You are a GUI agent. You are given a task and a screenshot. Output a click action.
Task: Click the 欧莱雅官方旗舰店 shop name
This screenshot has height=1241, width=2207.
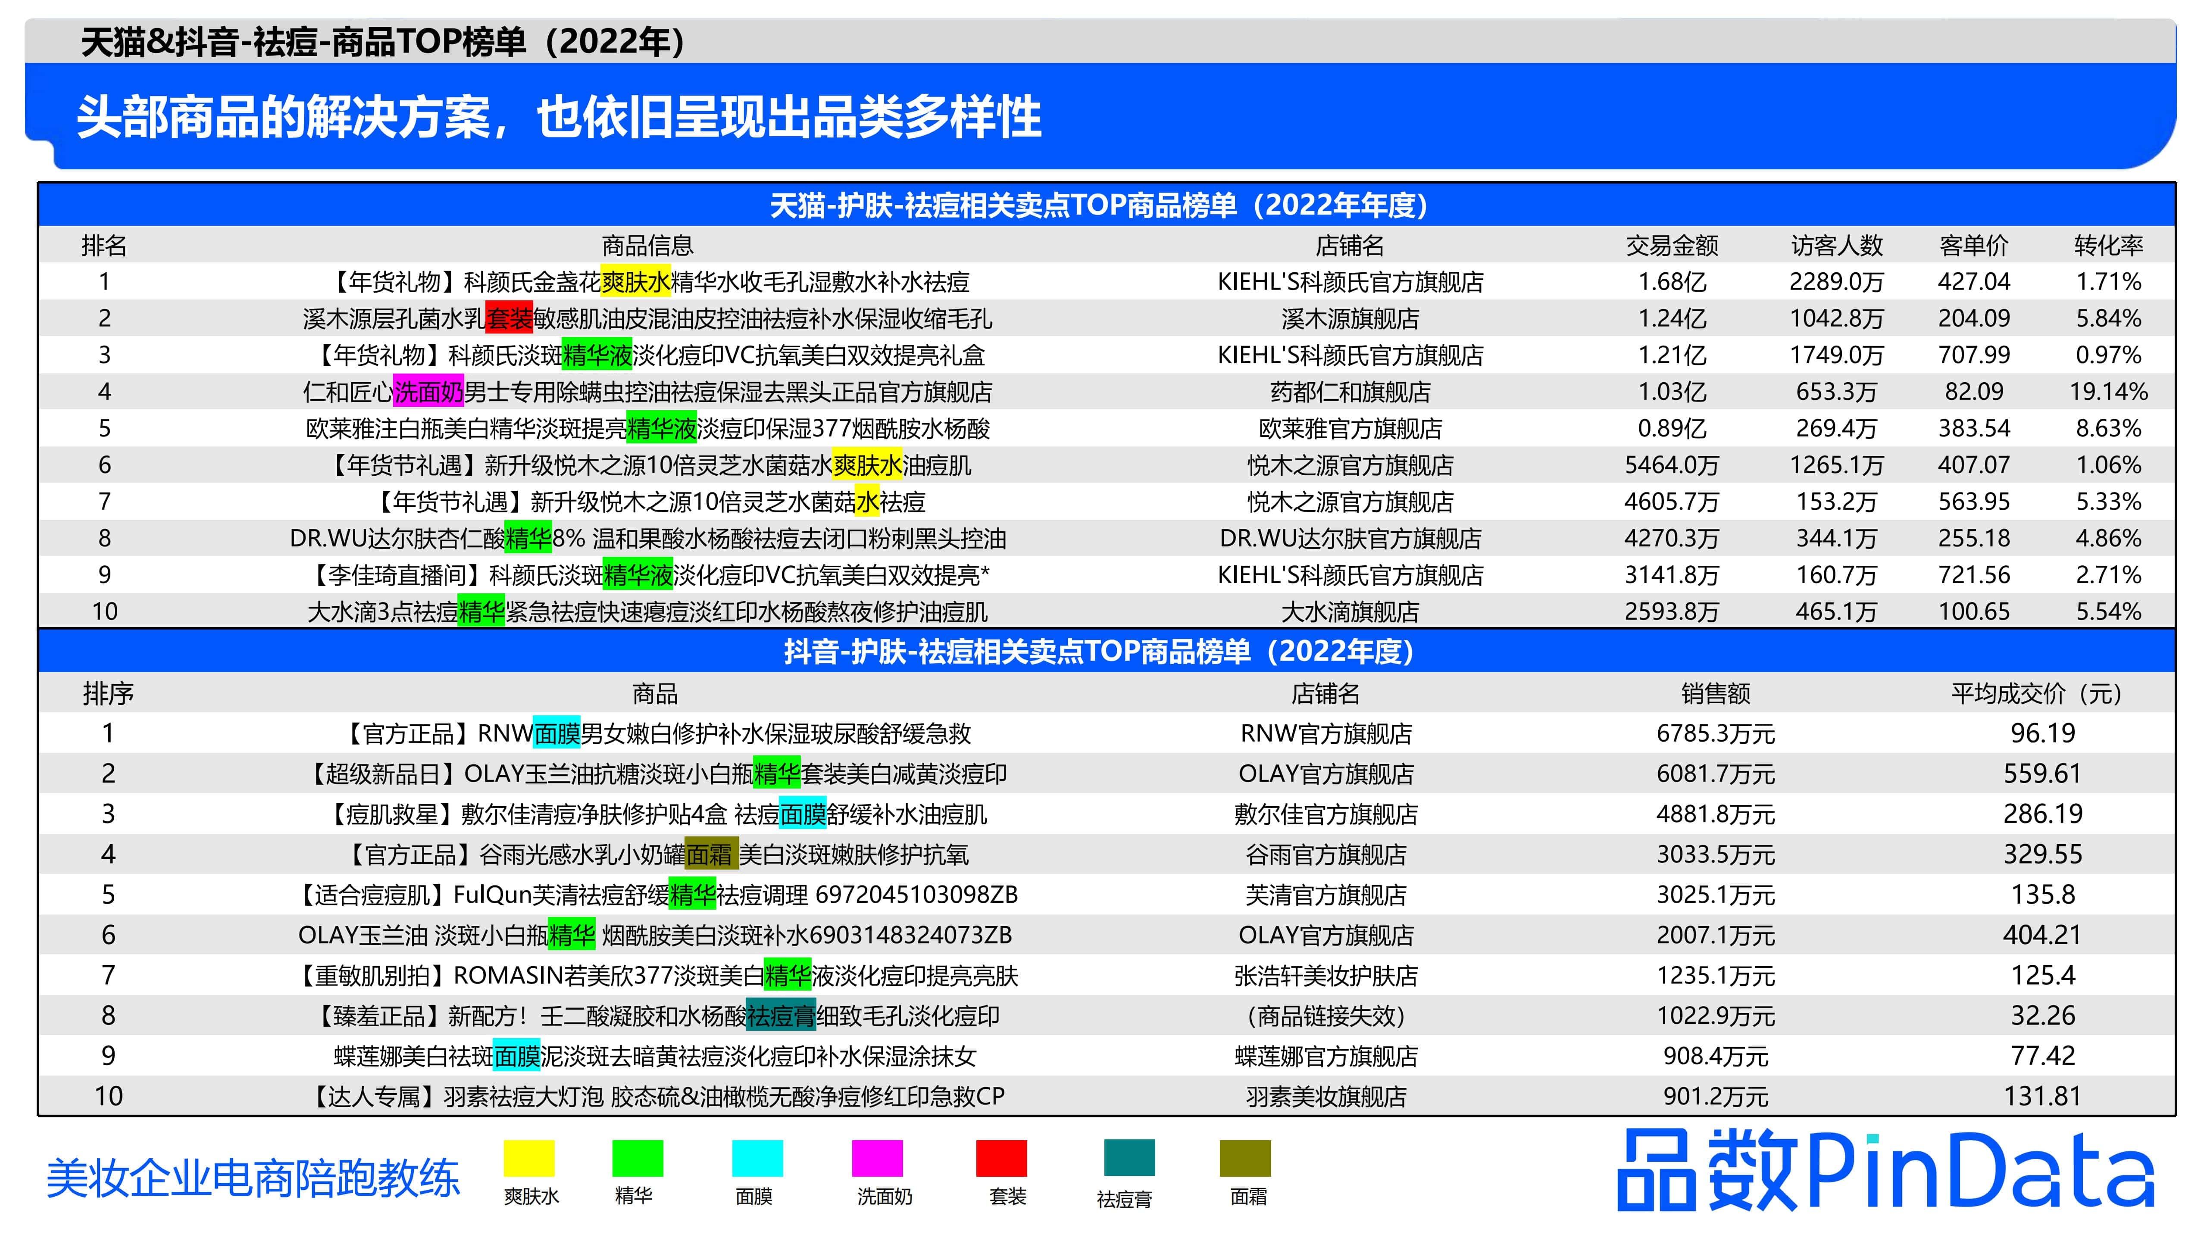[1350, 428]
